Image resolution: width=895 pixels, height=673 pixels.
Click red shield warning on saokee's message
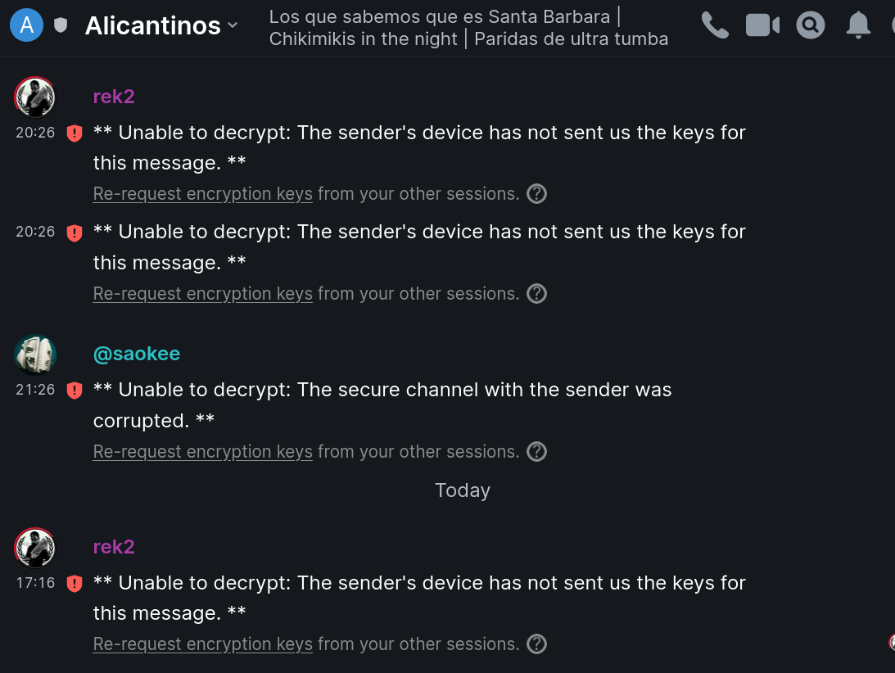(x=75, y=391)
